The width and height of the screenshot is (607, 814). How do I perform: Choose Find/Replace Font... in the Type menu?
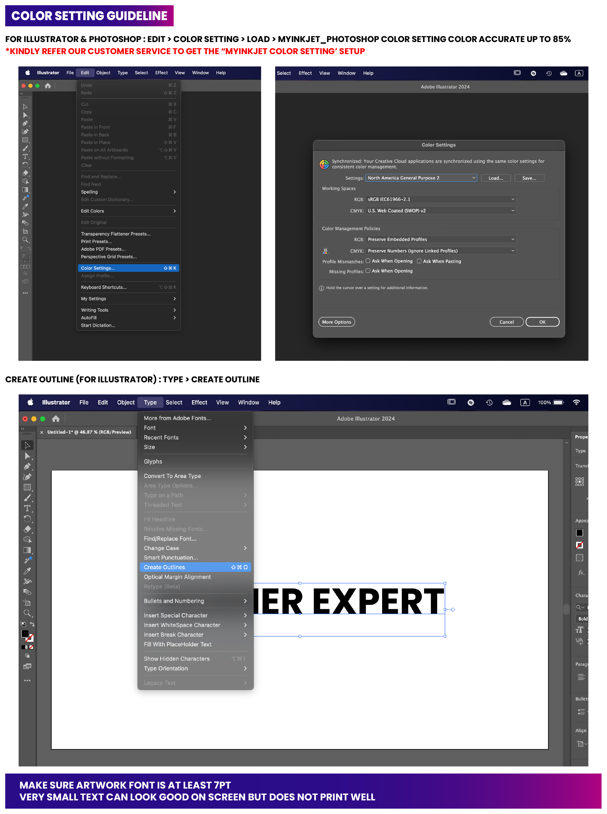point(195,538)
